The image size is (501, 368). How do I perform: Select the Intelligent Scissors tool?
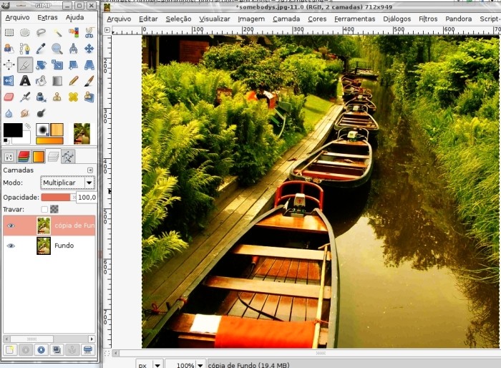pos(89,33)
